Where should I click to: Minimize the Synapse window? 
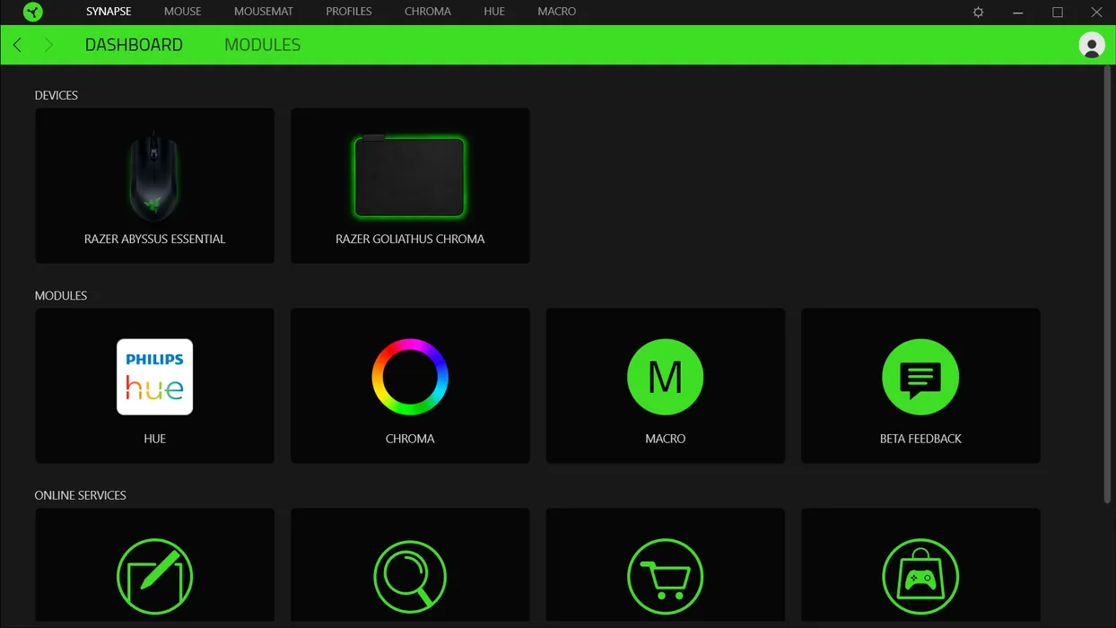point(1018,13)
